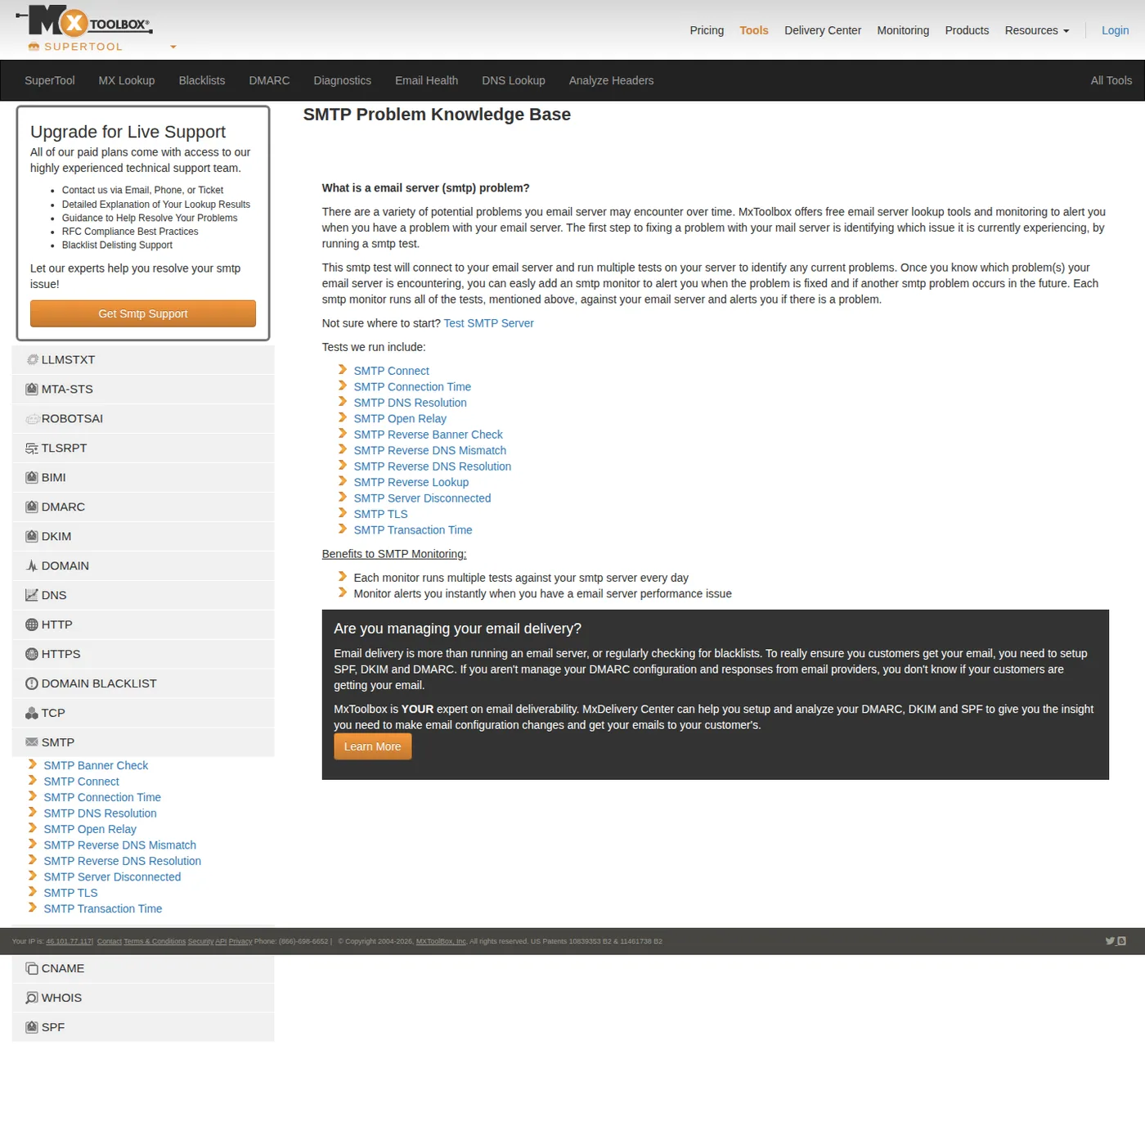
Task: Open the DNS Lookup nav tab
Action: tap(514, 80)
